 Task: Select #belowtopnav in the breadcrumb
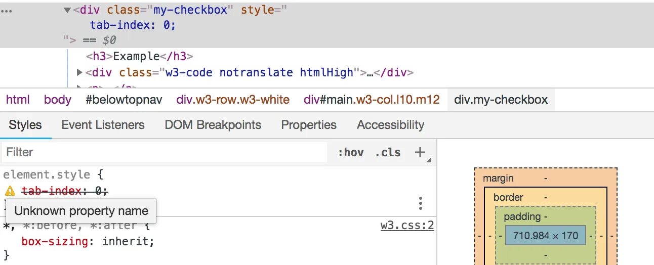(x=124, y=100)
